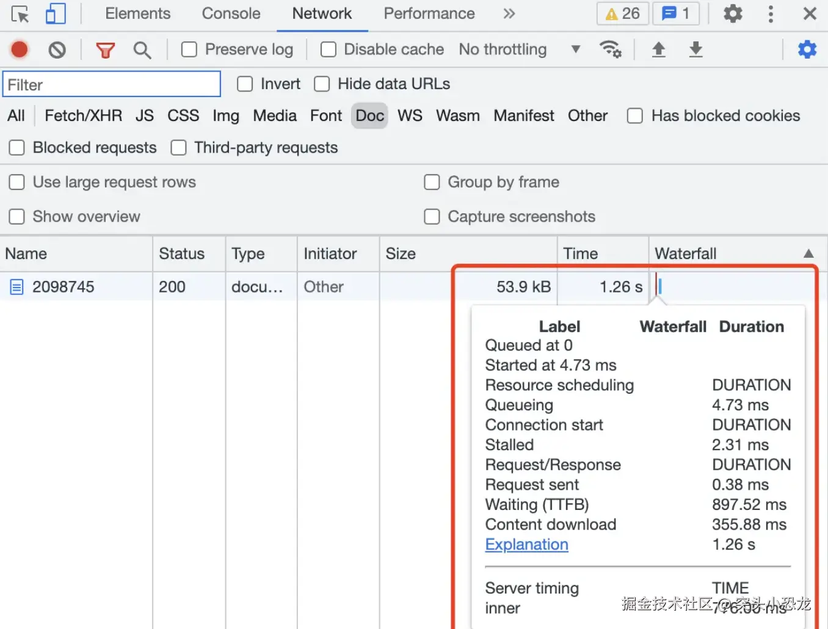Show more tabs with the double chevron

[509, 13]
